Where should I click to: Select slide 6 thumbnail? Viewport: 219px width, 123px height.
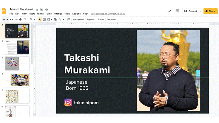coord(17,111)
